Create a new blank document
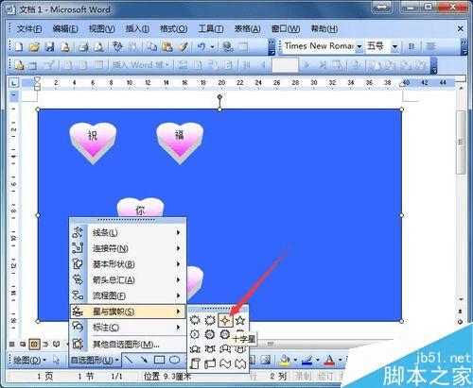 coord(19,47)
